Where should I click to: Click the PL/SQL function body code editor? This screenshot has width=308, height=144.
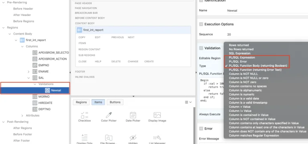(x=212, y=93)
